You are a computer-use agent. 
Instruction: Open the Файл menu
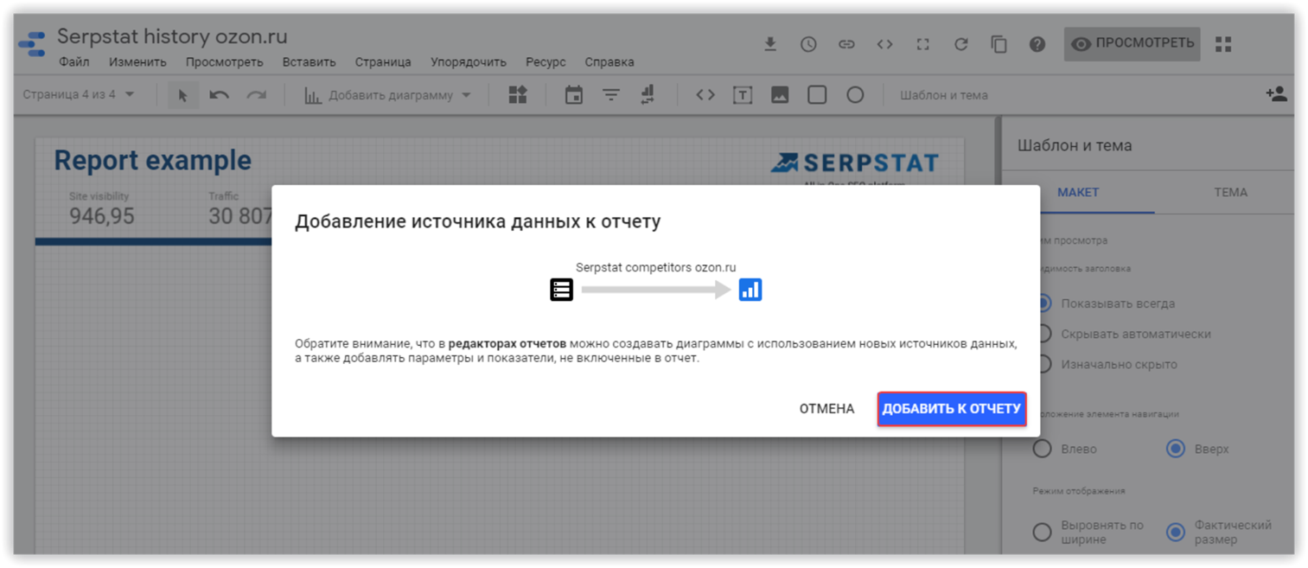74,62
